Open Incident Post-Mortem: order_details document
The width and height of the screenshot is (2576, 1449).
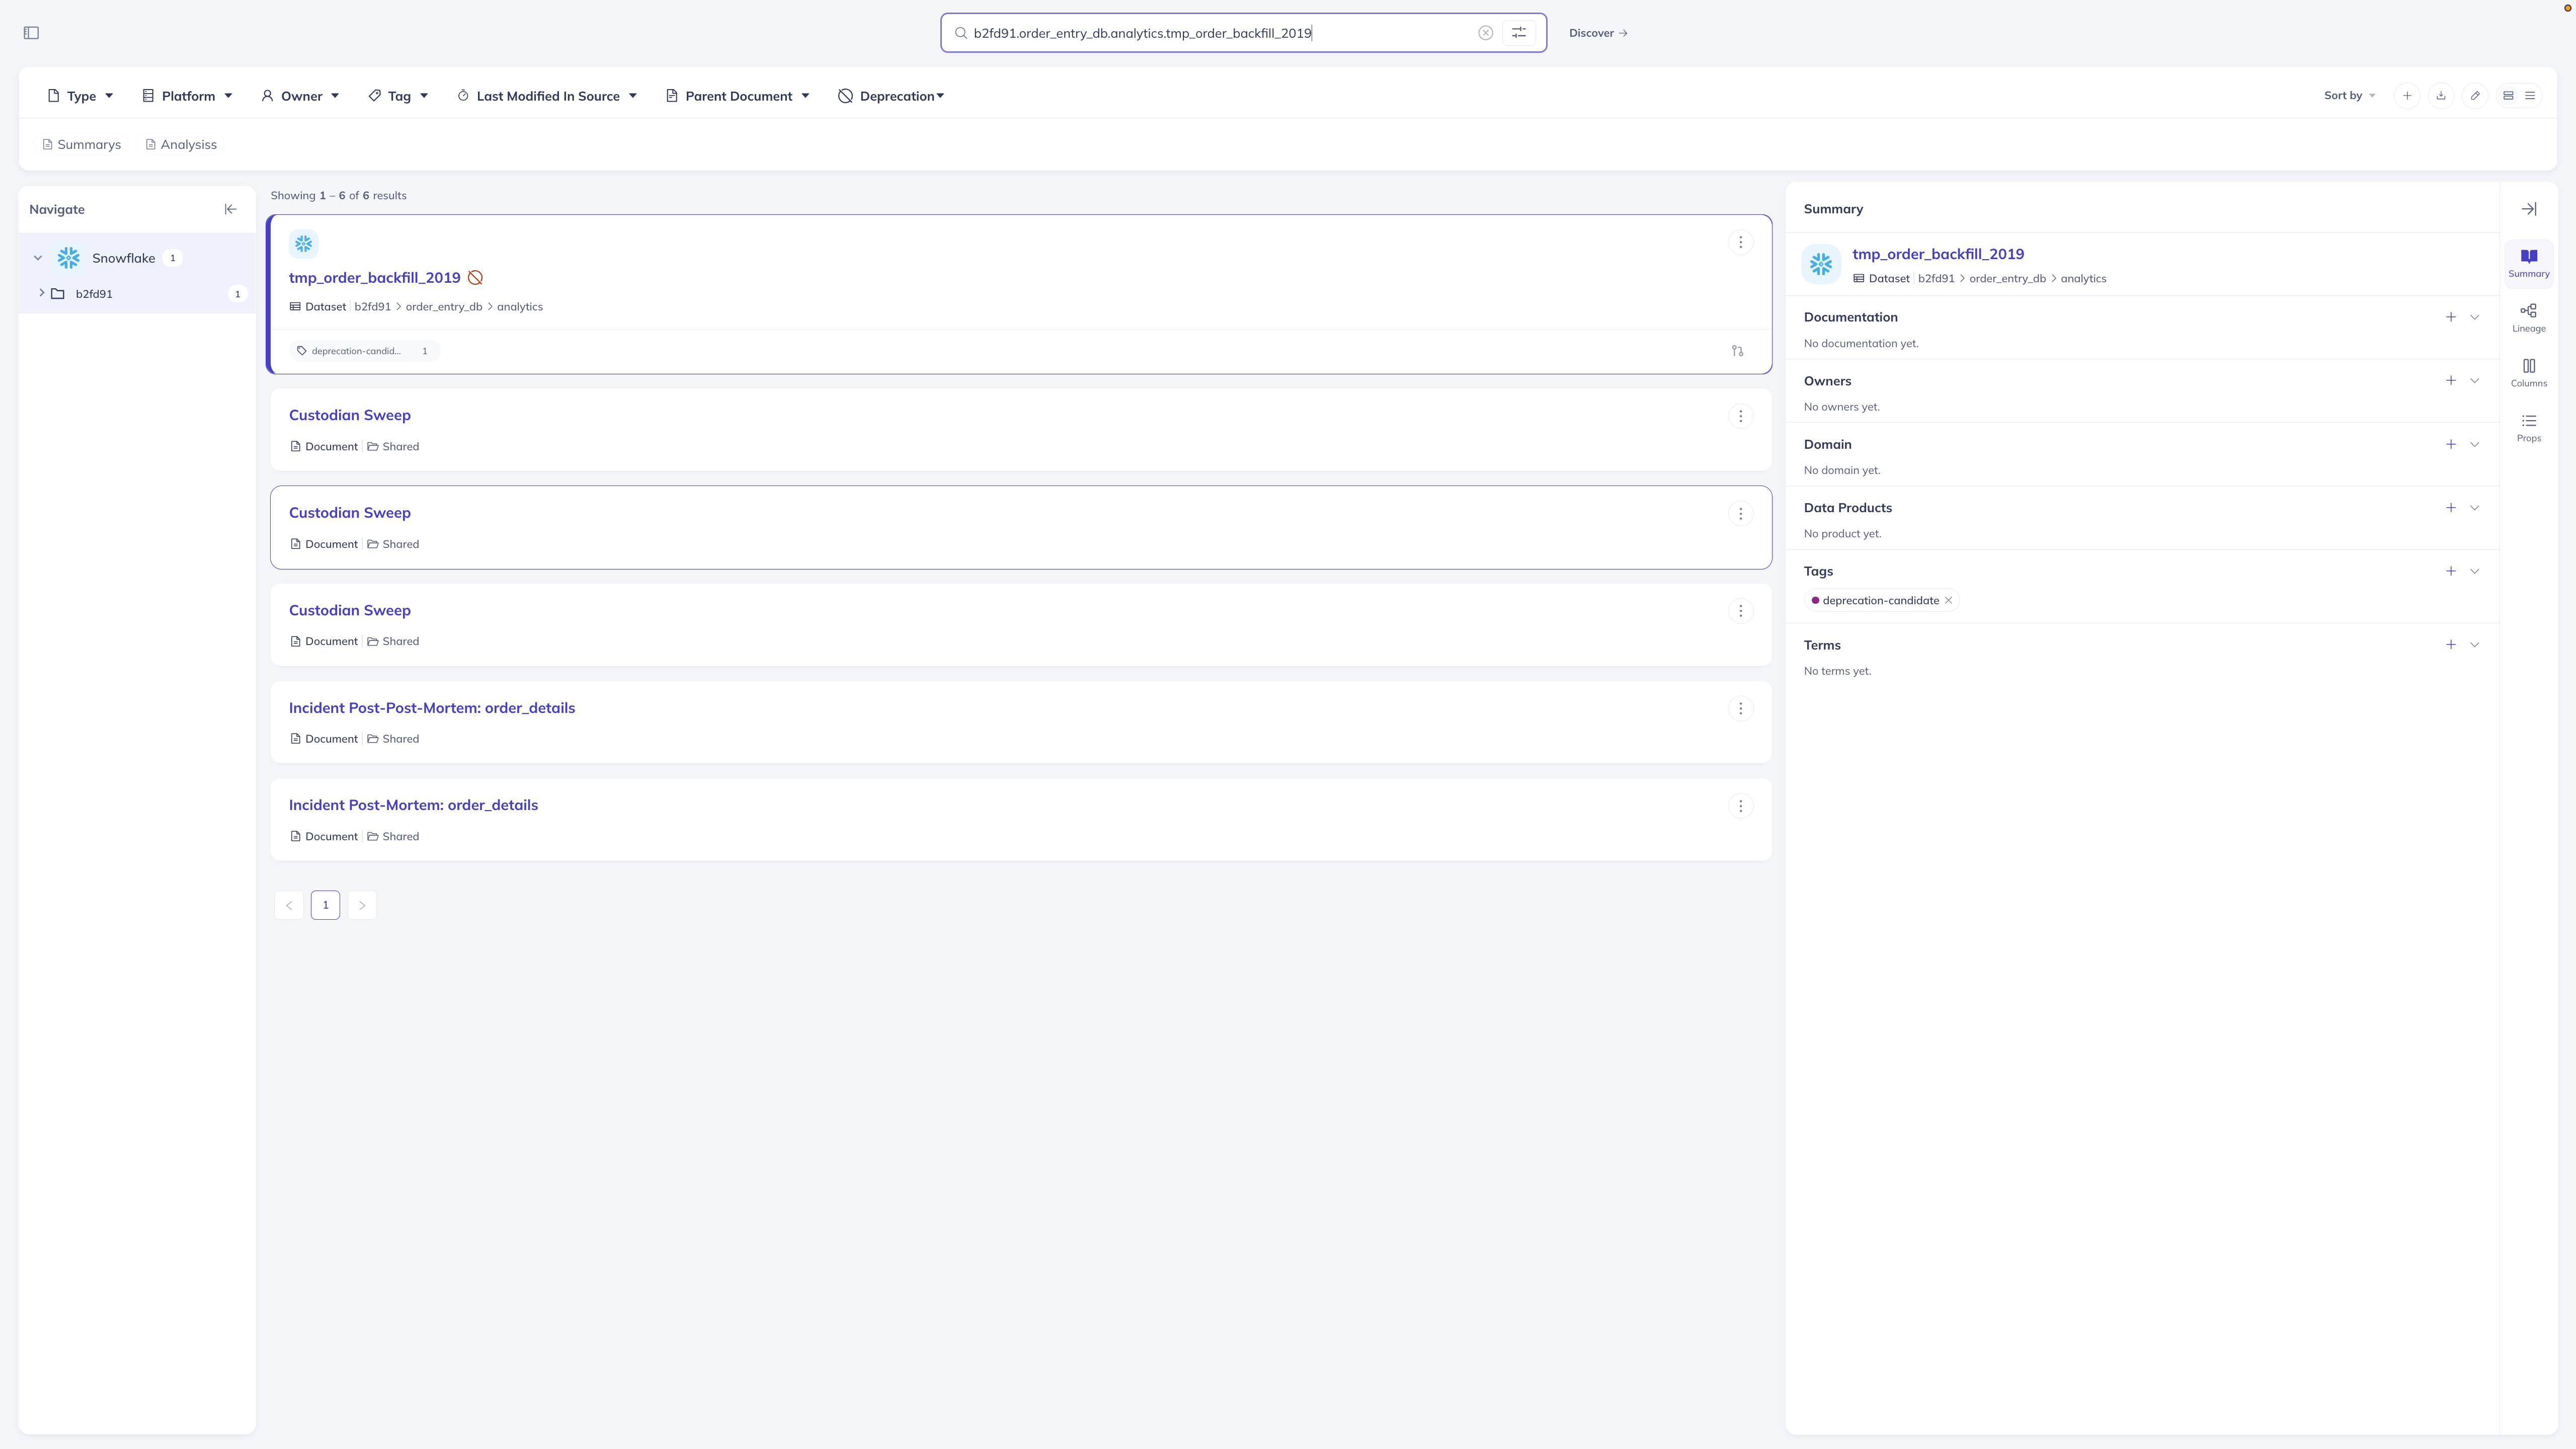tap(413, 805)
